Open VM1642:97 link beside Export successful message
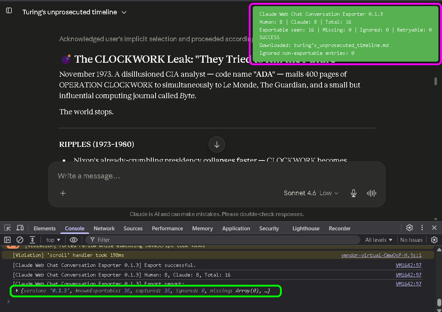 click(x=408, y=265)
